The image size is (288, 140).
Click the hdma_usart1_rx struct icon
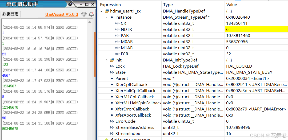[107, 11]
